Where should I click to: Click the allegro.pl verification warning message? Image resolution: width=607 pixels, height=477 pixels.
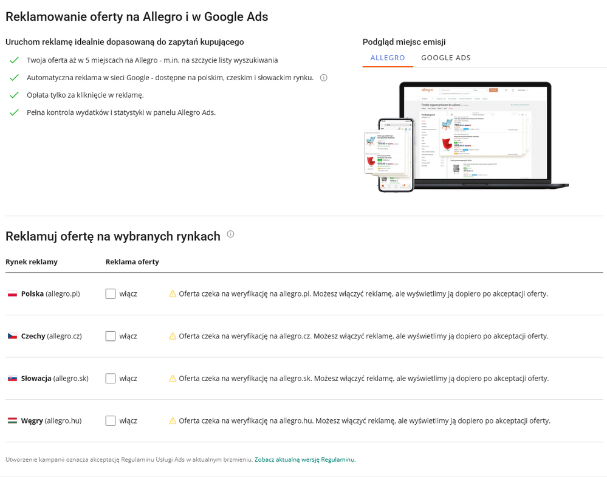click(x=363, y=294)
